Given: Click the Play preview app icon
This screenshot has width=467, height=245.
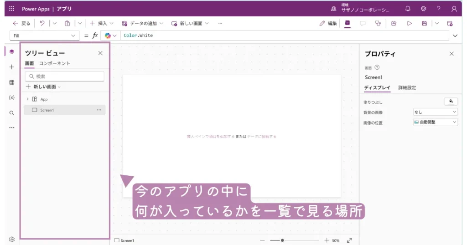Looking at the screenshot, I should 409,23.
